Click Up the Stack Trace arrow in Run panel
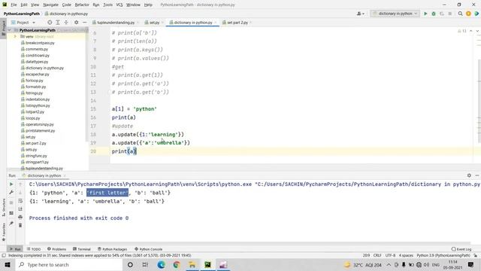This screenshot has width=481, height=271. tap(20, 184)
